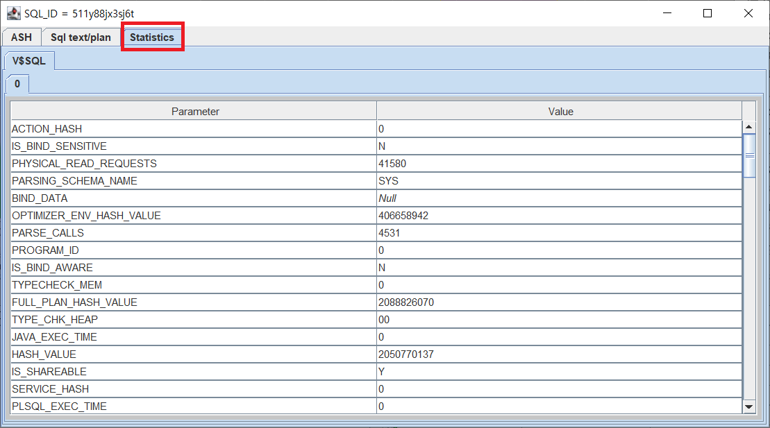Select the FULL_PLAN_HASH_VALUE parameter cell
The image size is (770, 428).
[x=194, y=302]
